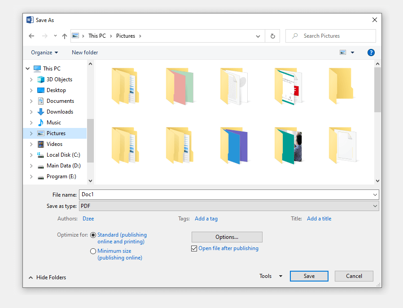The width and height of the screenshot is (403, 308).
Task: Refresh the Pictures folder listing
Action: 273,36
